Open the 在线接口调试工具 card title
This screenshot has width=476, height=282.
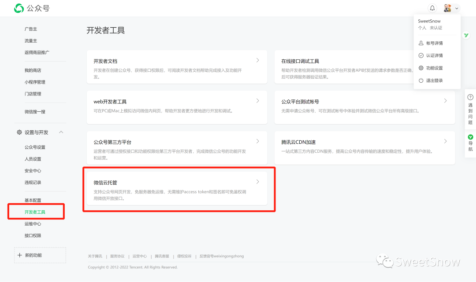coord(300,61)
